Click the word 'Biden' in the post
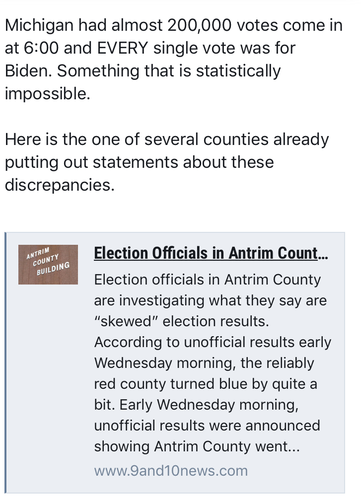361x502 pixels. click(x=28, y=71)
